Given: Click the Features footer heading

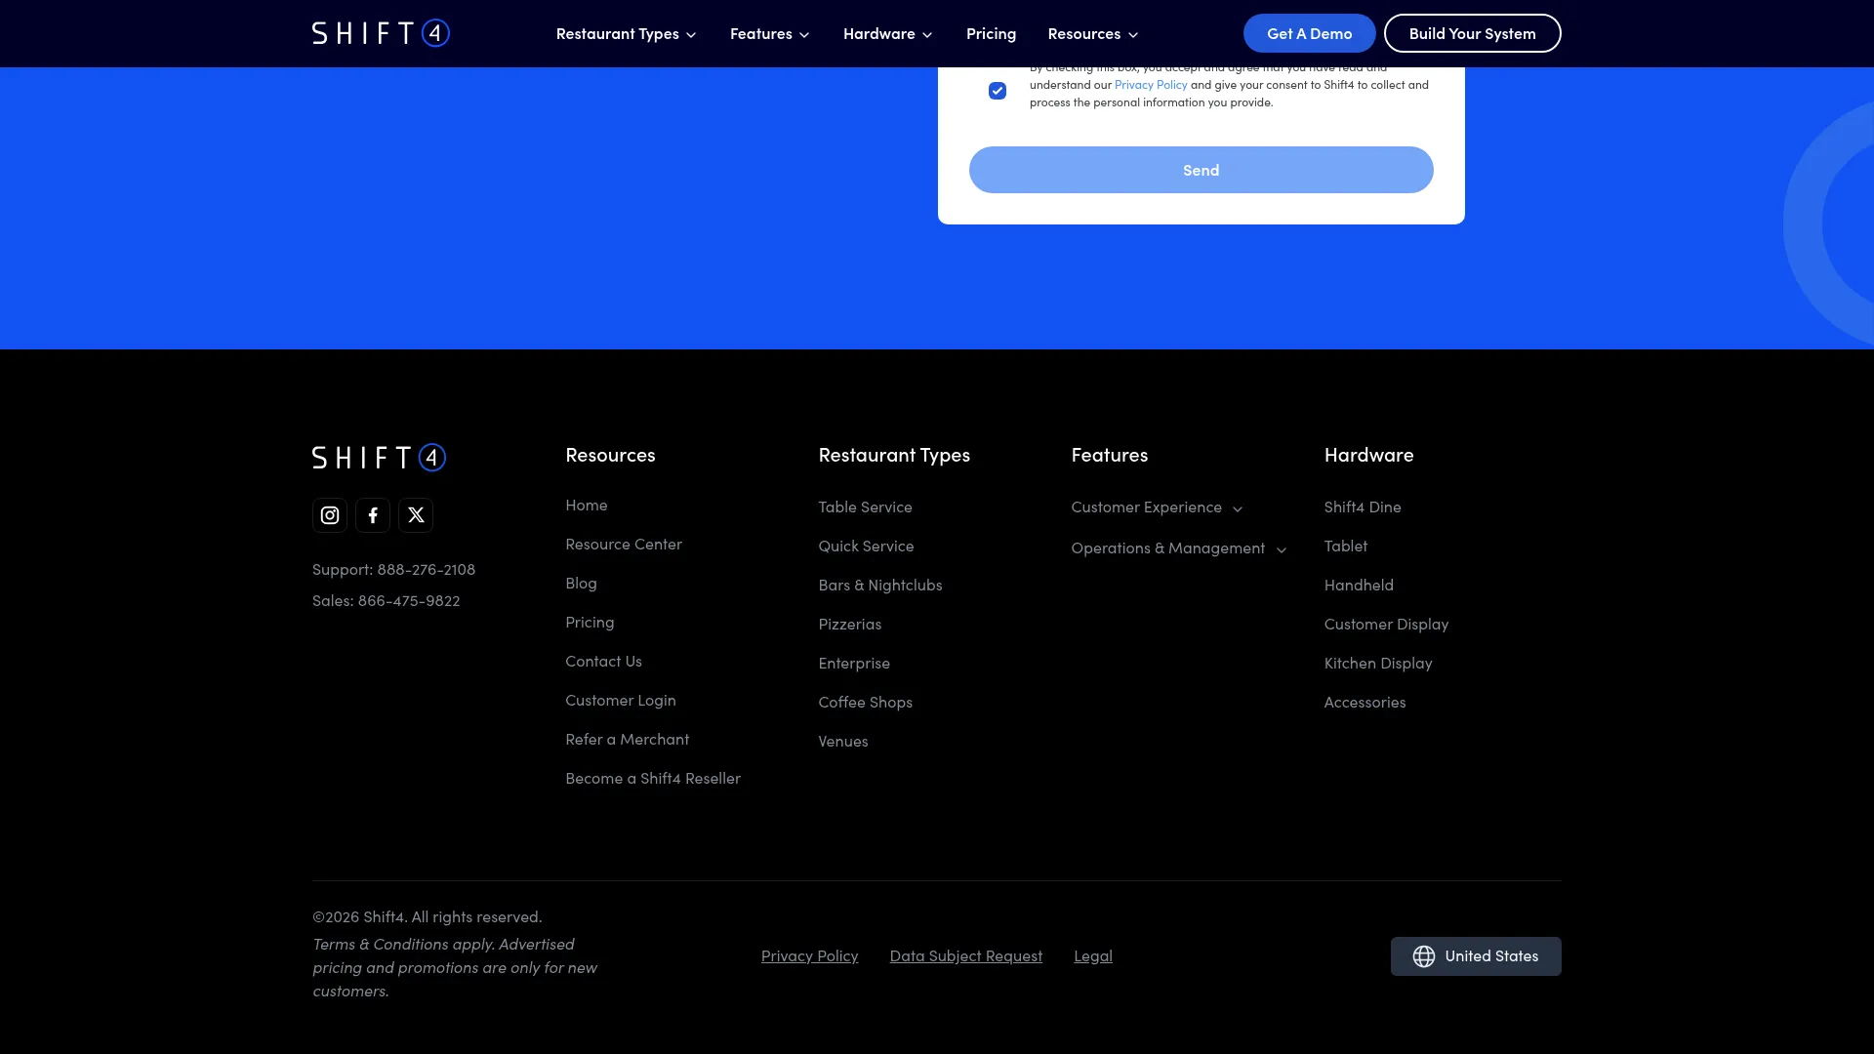Looking at the screenshot, I should click(1110, 456).
